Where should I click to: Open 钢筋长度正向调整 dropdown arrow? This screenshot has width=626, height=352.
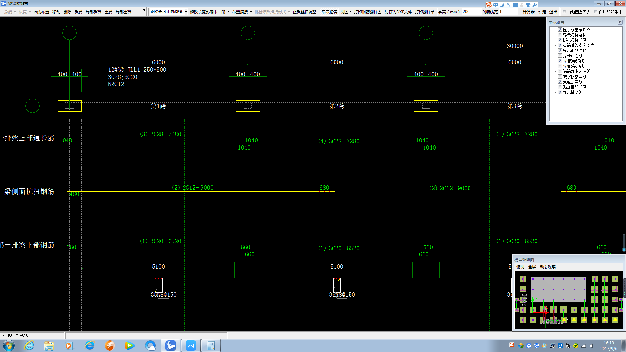coord(186,12)
